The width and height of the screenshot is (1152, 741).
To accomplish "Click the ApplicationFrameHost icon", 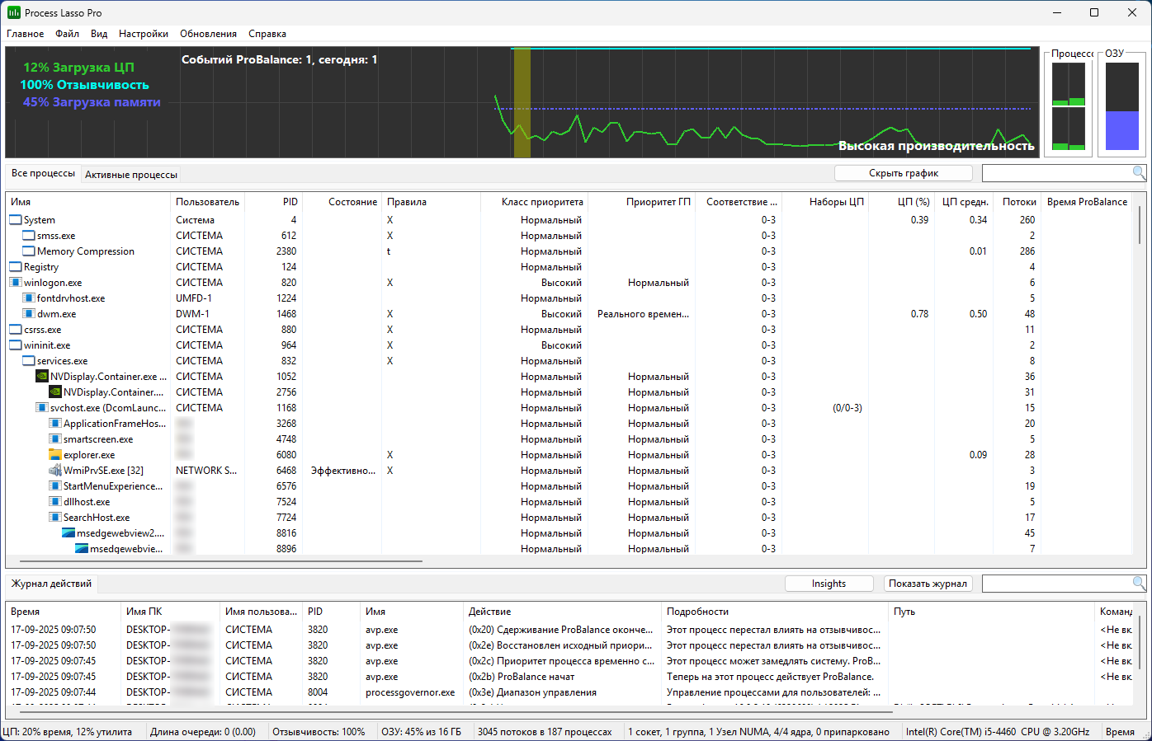I will 55,424.
